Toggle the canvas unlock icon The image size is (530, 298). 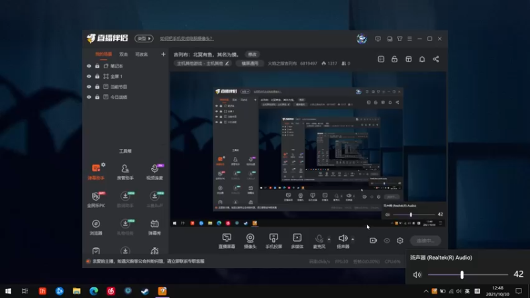coord(394,59)
